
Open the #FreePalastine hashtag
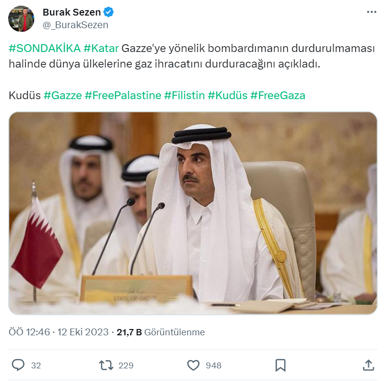coord(123,96)
